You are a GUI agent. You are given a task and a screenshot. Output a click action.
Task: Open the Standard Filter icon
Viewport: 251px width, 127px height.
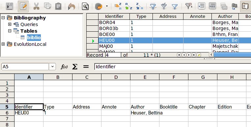click(175, 6)
